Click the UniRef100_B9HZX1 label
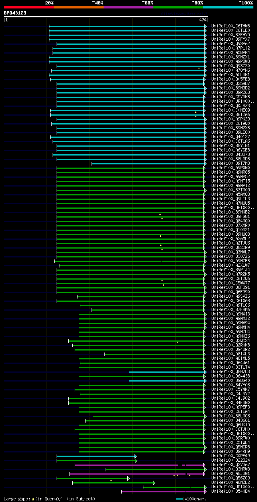257x502 pixels. tap(230, 57)
